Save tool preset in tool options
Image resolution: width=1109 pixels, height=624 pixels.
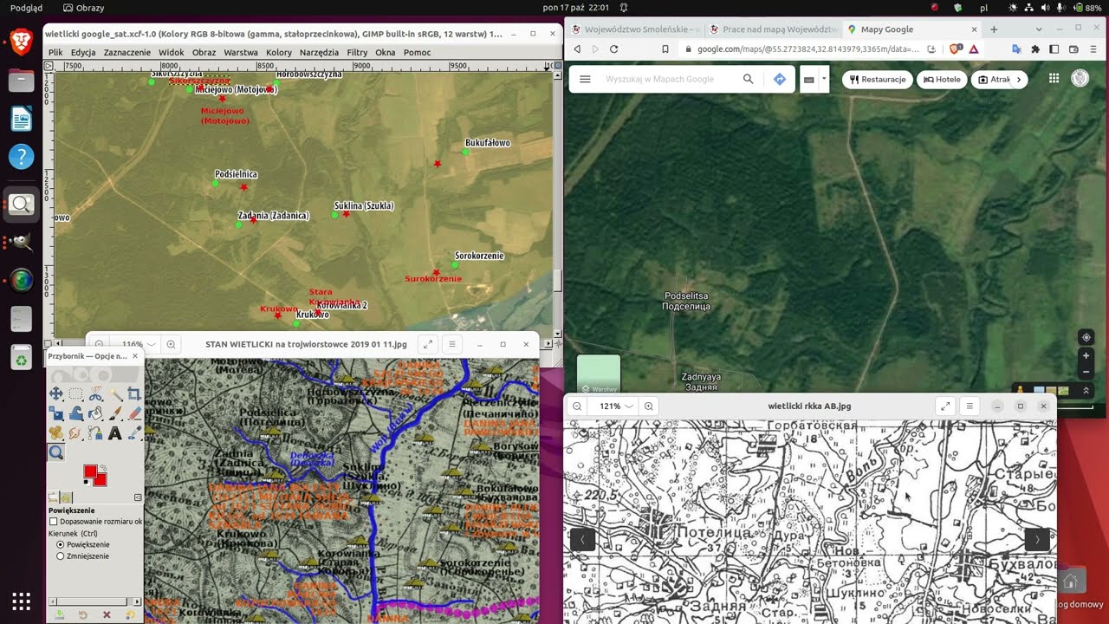click(x=60, y=614)
